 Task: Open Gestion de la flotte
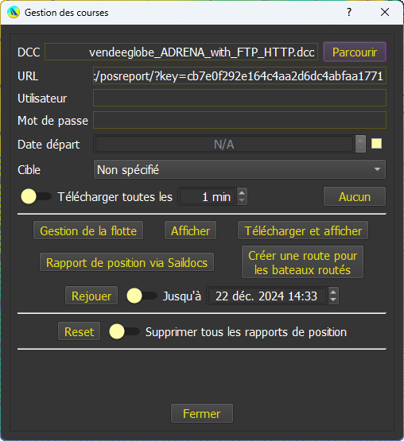pyautogui.click(x=88, y=230)
